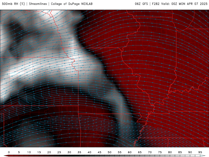Click the "F282" forecast hour label
Viewport: 209px width, 157px height.
tap(156, 4)
